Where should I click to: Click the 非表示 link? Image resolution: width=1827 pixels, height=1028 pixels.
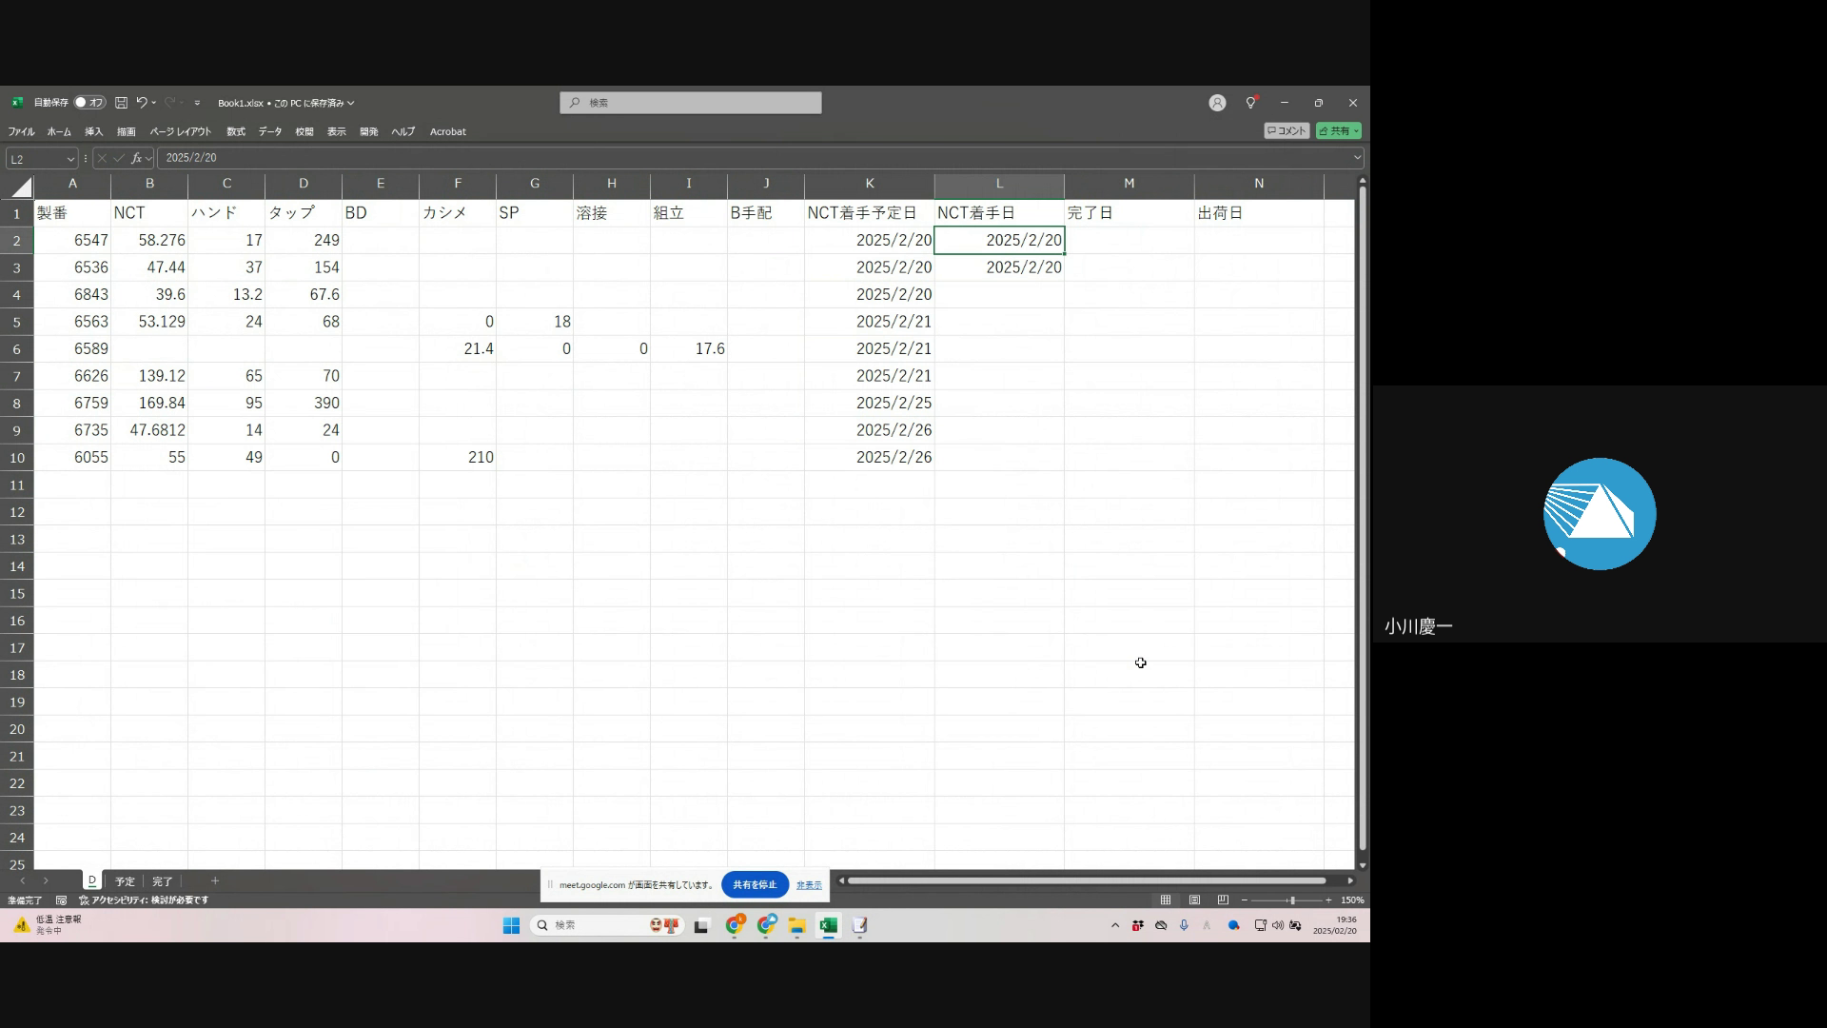809,885
